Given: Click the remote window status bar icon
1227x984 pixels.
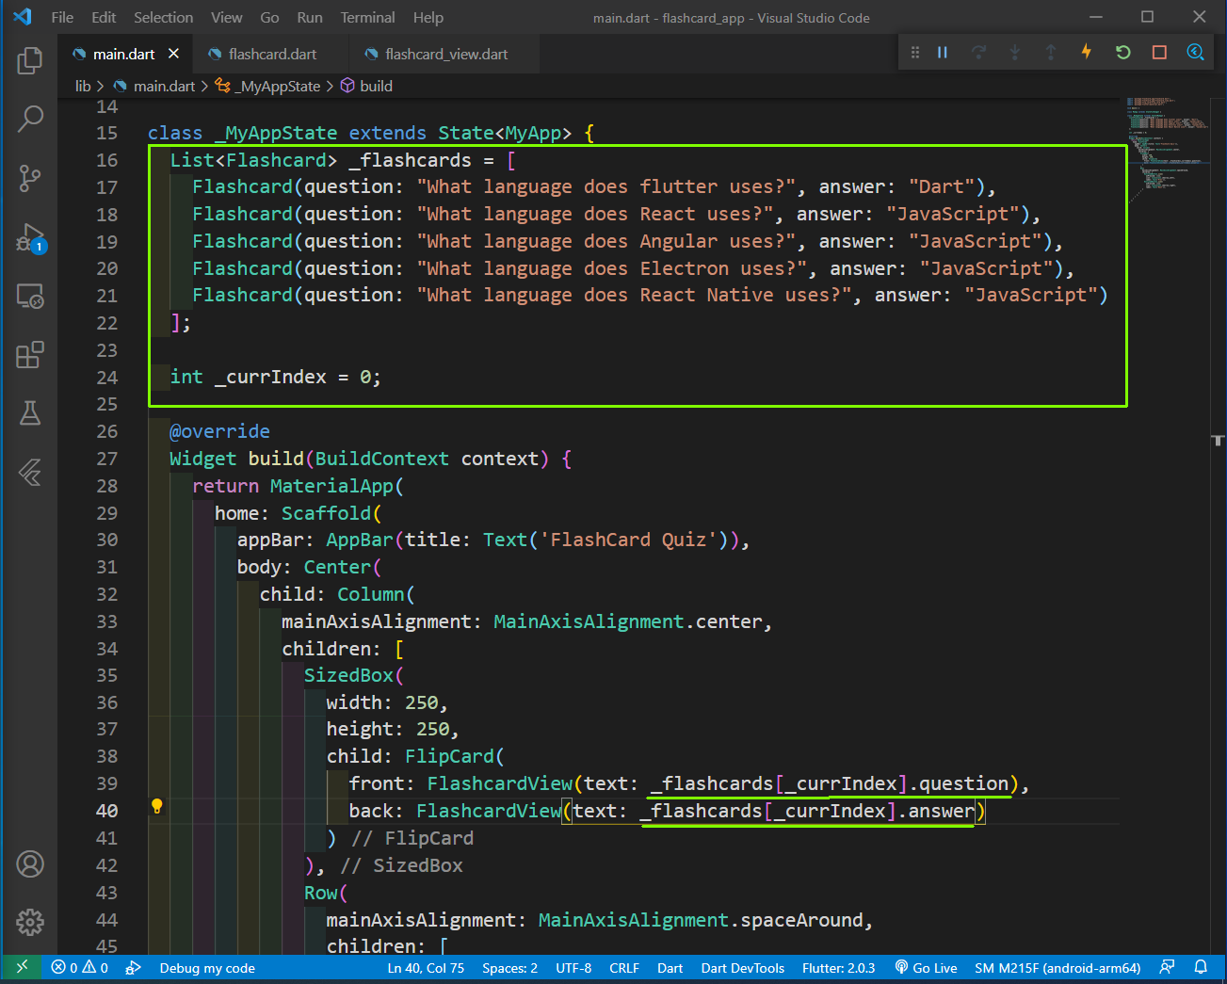Looking at the screenshot, I should click(22, 967).
